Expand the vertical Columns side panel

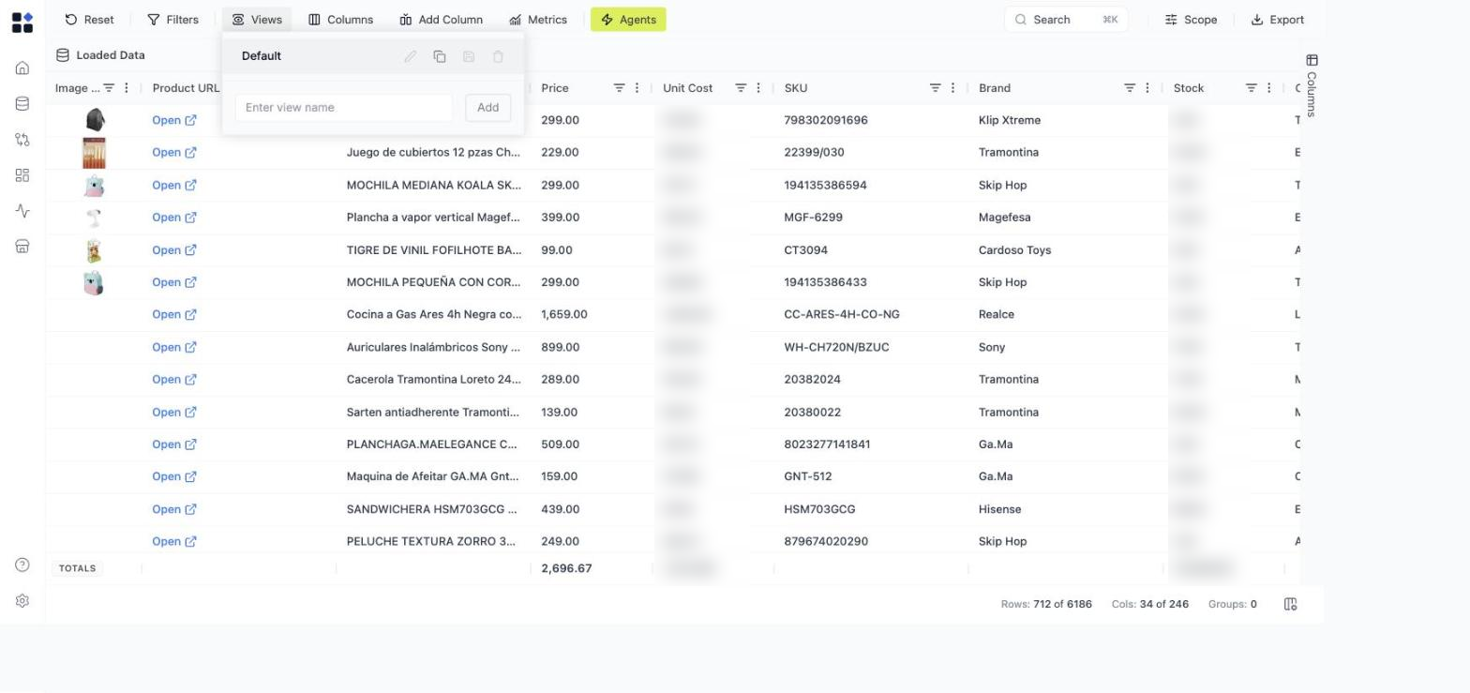tap(1312, 85)
